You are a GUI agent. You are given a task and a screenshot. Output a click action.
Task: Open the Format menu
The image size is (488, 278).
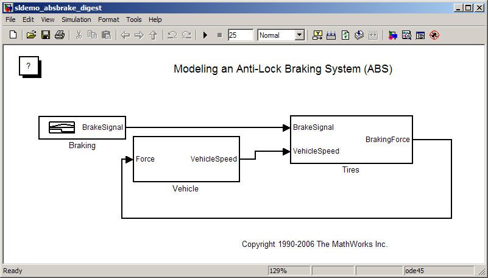pyautogui.click(x=109, y=20)
